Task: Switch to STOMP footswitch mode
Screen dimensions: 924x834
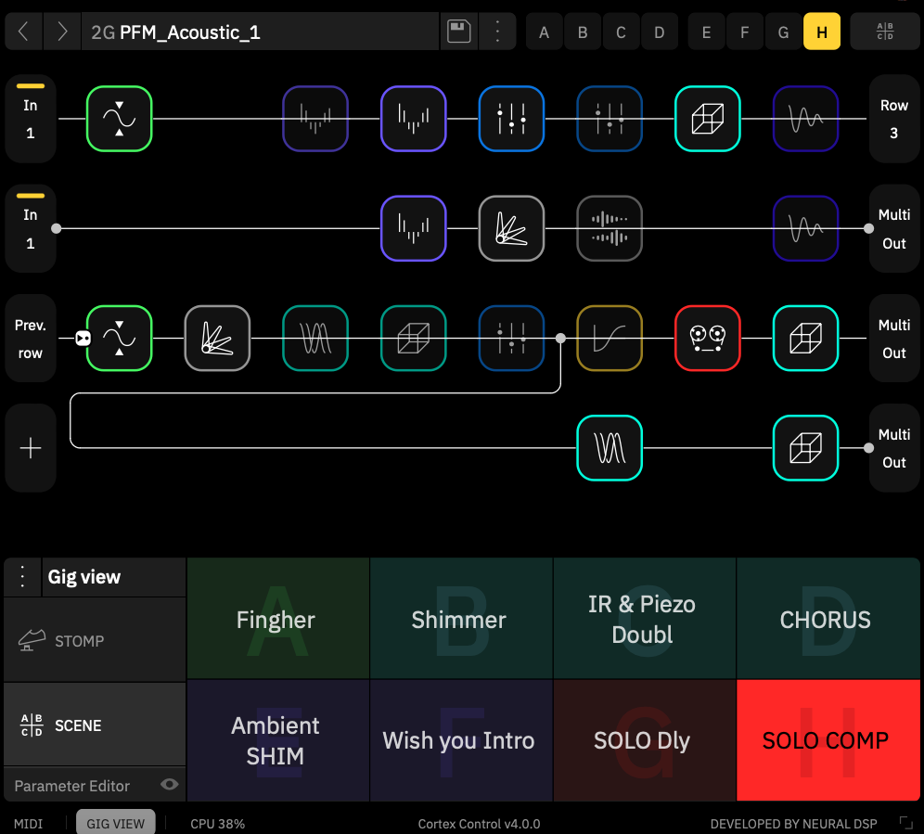Action: (79, 640)
